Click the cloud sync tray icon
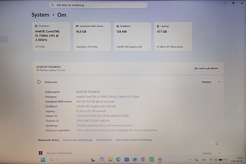The image size is (246, 164). click(x=196, y=160)
